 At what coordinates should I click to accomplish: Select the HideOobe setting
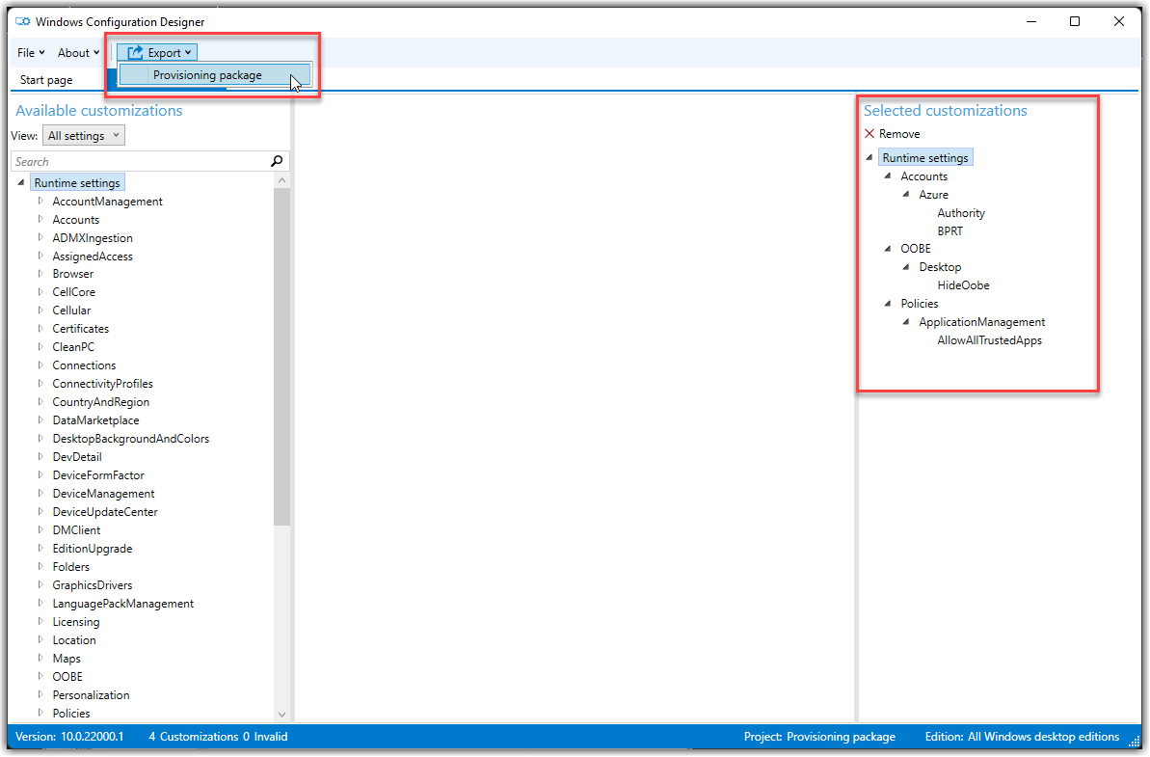click(963, 285)
